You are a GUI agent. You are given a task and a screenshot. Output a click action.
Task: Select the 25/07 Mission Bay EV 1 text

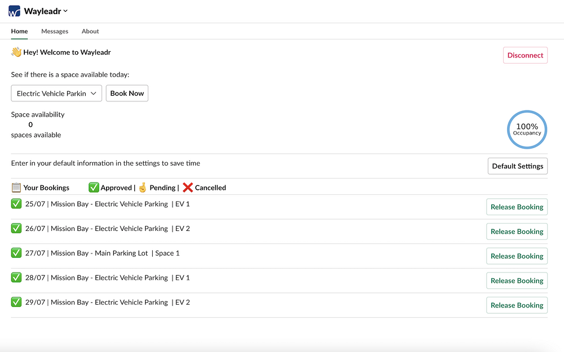click(107, 204)
